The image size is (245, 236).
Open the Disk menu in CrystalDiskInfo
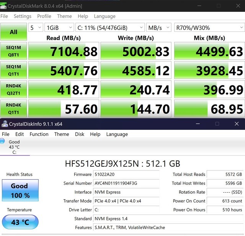[x=80, y=134]
